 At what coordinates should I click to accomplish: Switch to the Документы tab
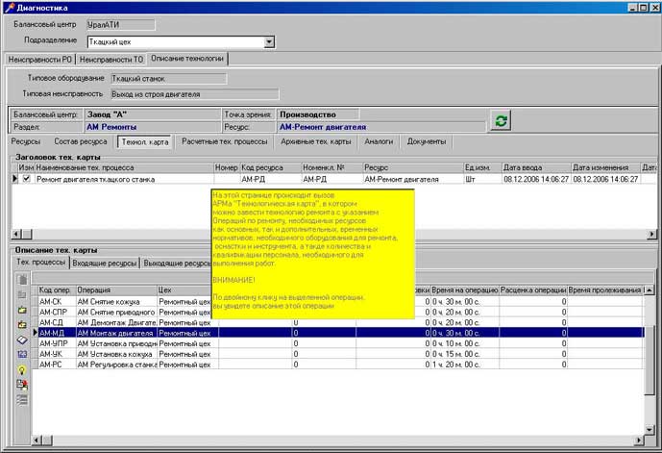tap(427, 141)
